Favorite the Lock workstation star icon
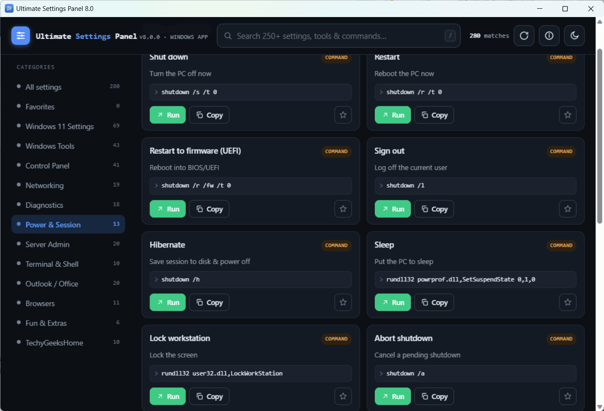Image resolution: width=604 pixels, height=411 pixels. pyautogui.click(x=343, y=397)
